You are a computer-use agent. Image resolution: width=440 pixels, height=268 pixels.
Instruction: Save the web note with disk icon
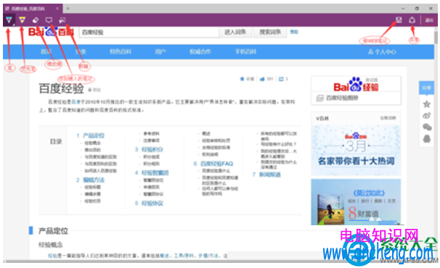pos(399,20)
